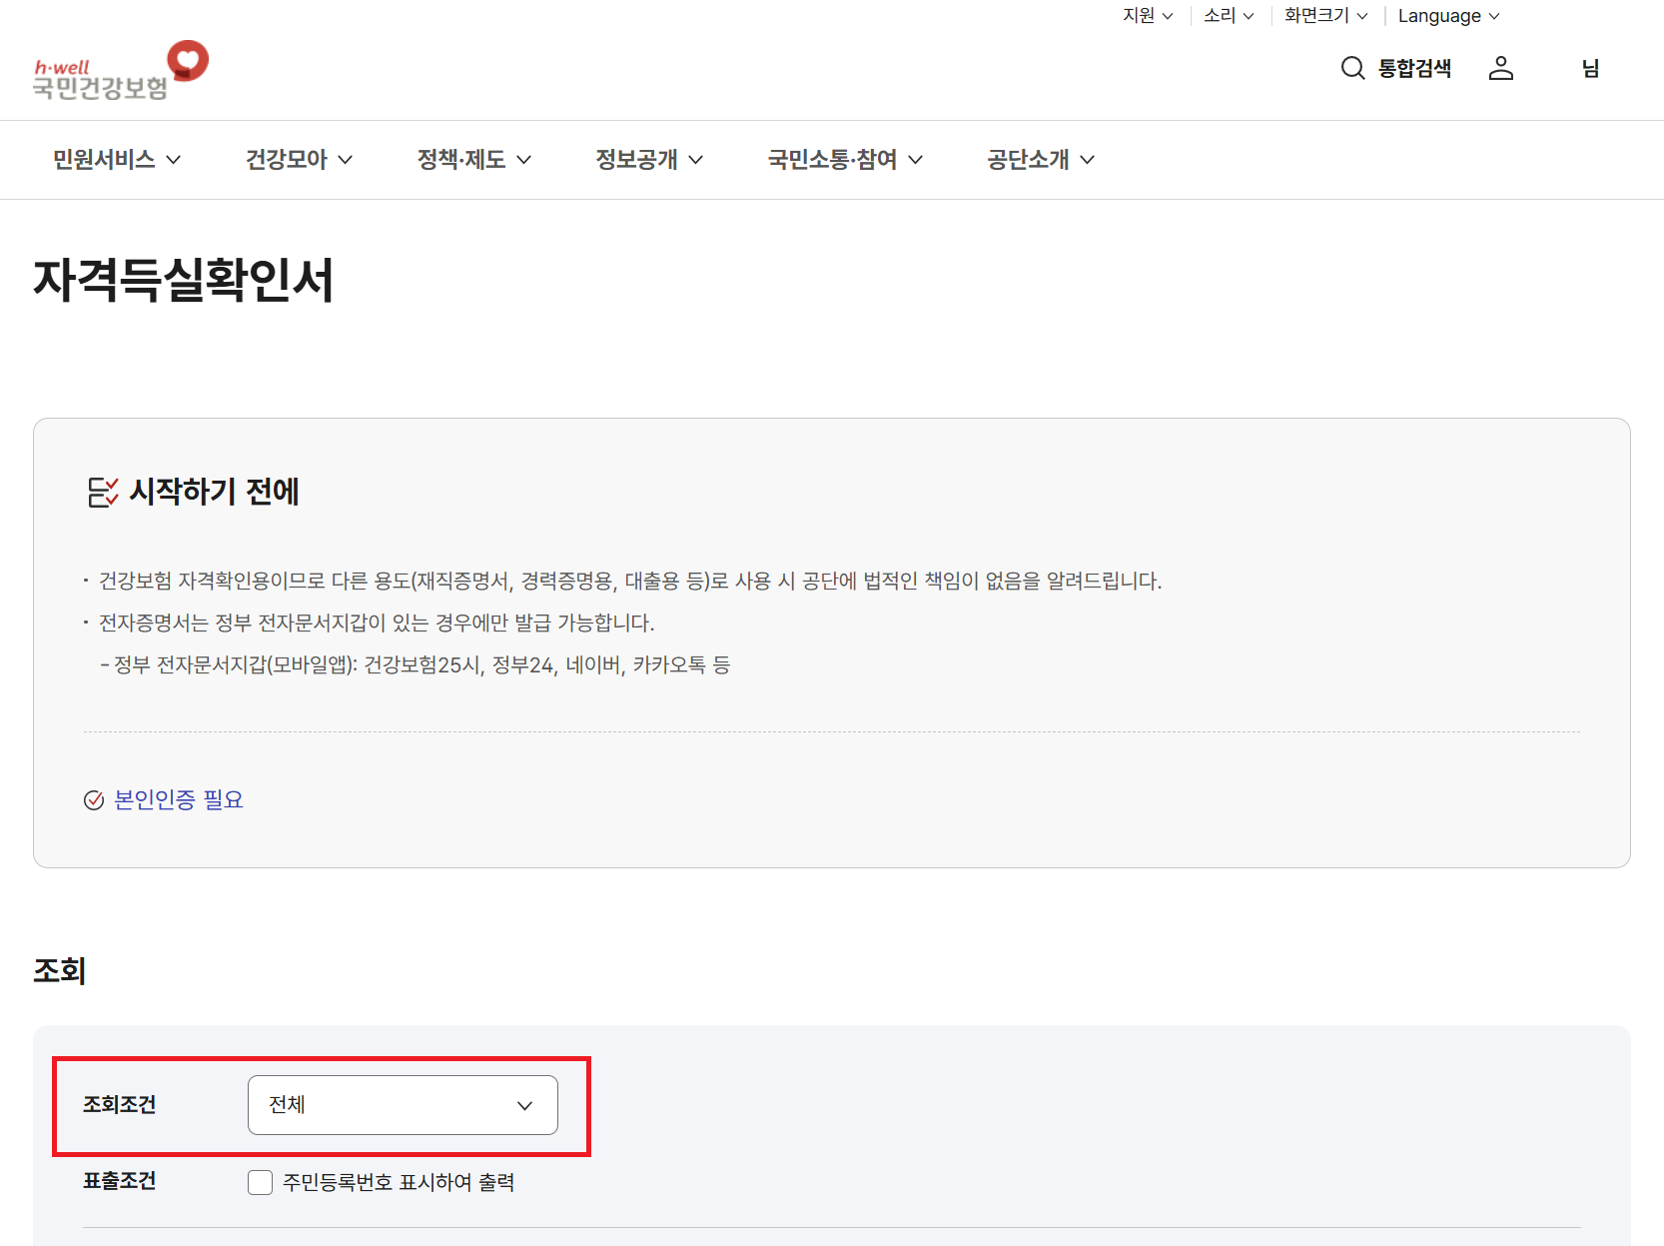Open the 국민소통·참여 menu

click(x=845, y=160)
